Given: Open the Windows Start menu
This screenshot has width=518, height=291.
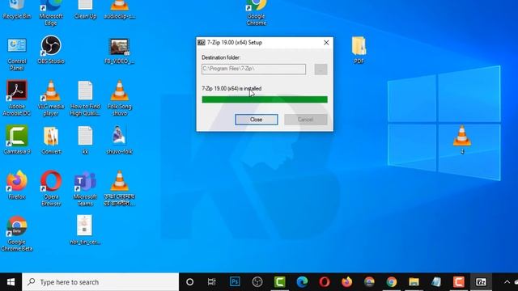Looking at the screenshot, I should [11, 282].
